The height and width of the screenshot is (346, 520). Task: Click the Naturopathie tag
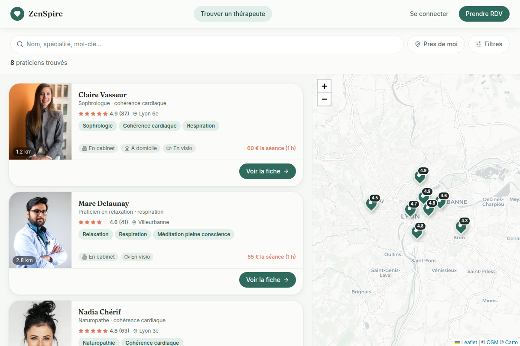[x=99, y=343]
